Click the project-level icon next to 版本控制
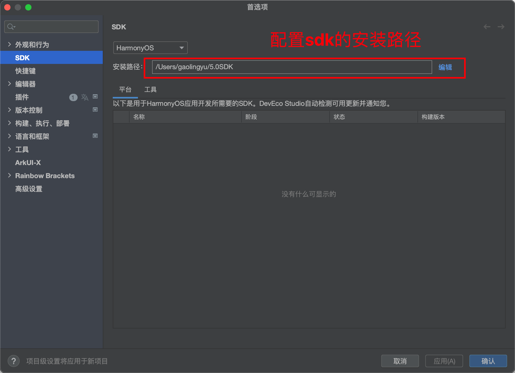The width and height of the screenshot is (515, 373). (x=95, y=110)
